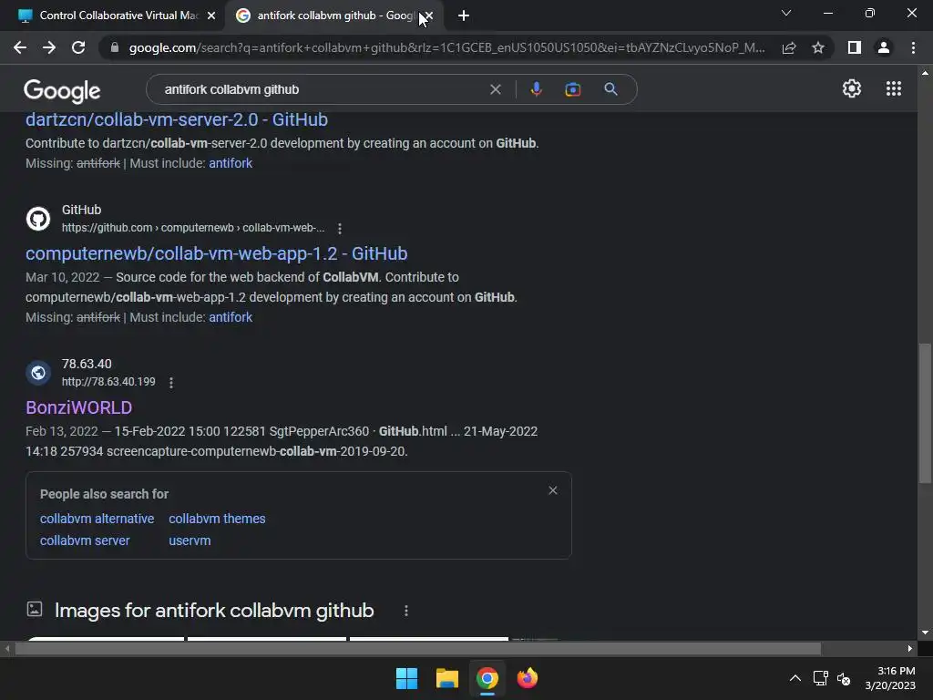
Task: Click the scroll down arrow of the page
Action: pyautogui.click(x=925, y=633)
